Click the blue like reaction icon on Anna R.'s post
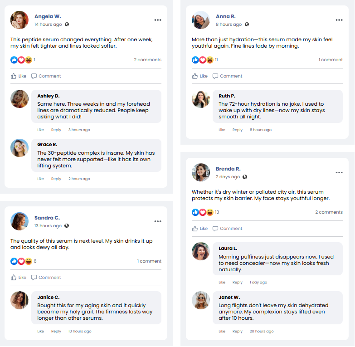Screen dimensions: 355x347 click(195, 60)
